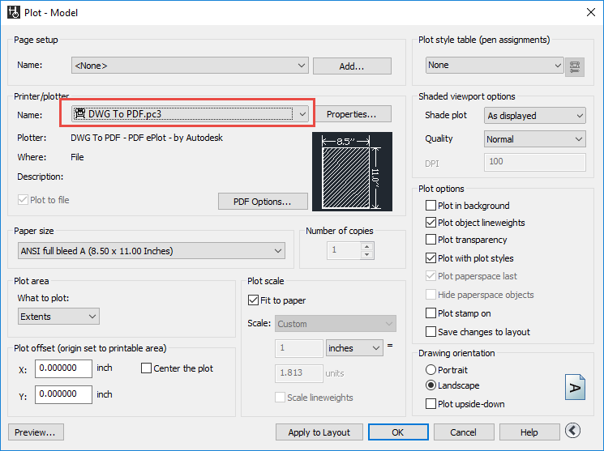The width and height of the screenshot is (604, 451).
Task: Click the Y plot offset field
Action: [63, 394]
